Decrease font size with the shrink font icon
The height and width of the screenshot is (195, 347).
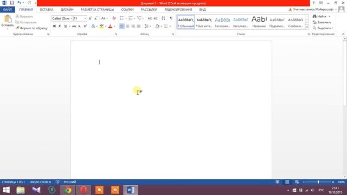[x=96, y=18]
